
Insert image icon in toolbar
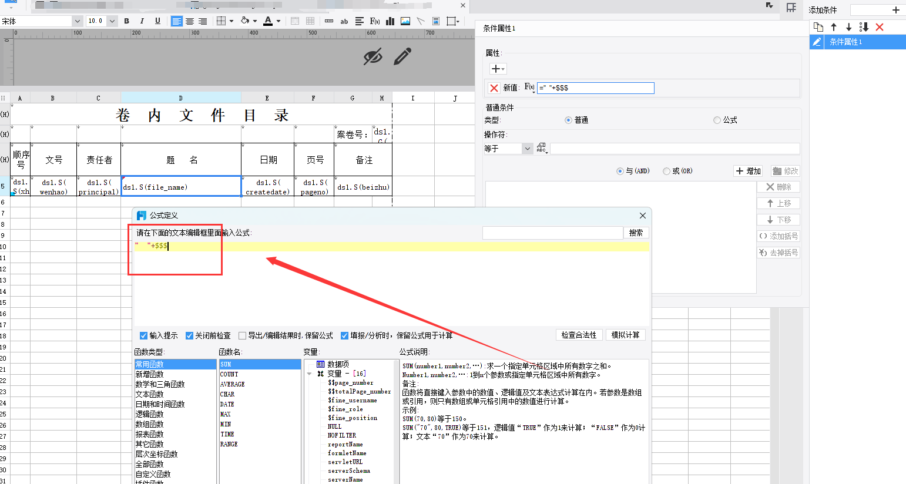tap(405, 21)
